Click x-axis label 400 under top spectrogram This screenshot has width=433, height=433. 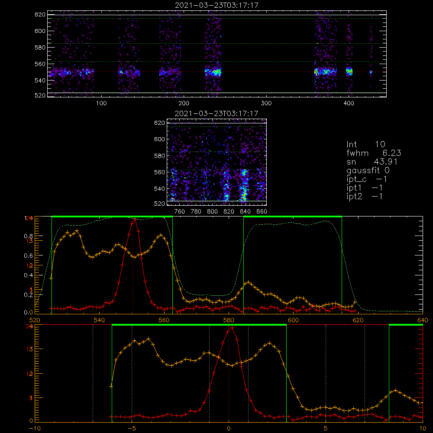pos(349,103)
